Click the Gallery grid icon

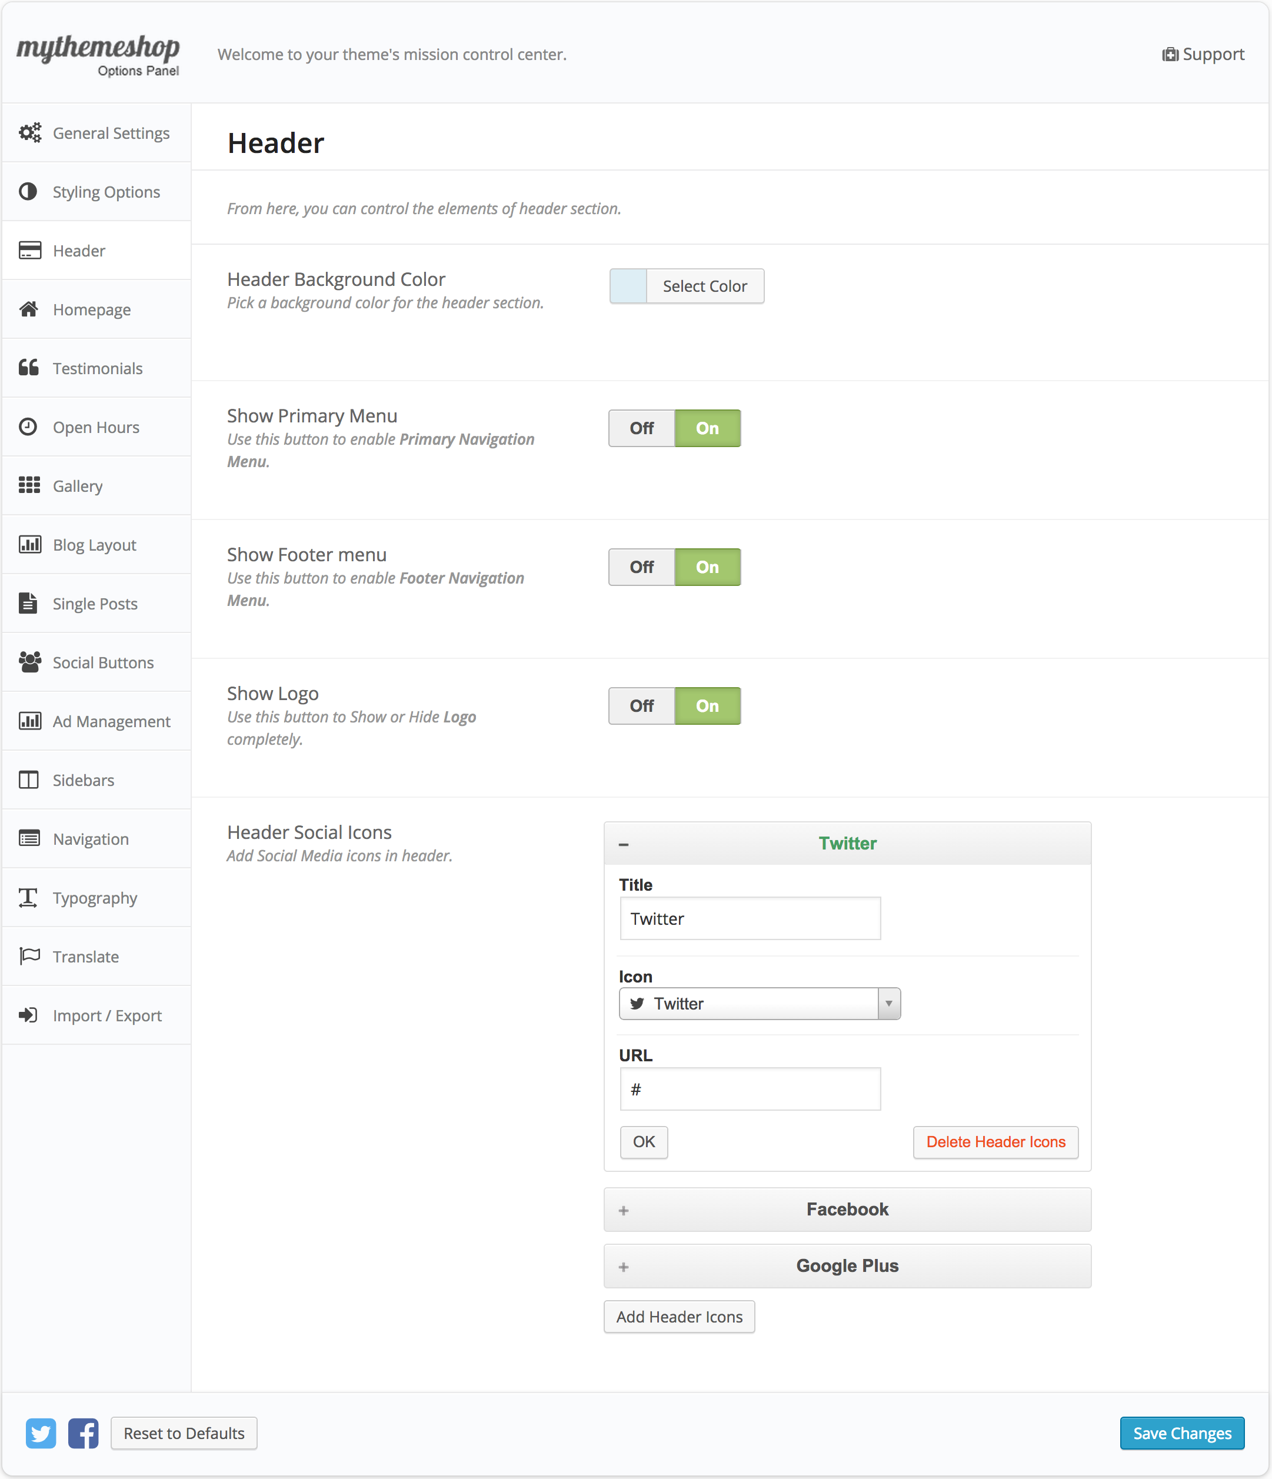click(29, 485)
